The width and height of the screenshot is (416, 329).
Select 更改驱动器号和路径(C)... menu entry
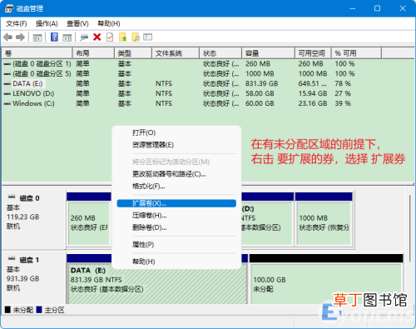(176, 174)
